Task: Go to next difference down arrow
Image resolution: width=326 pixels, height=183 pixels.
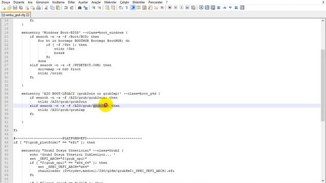Action: [230, 8]
